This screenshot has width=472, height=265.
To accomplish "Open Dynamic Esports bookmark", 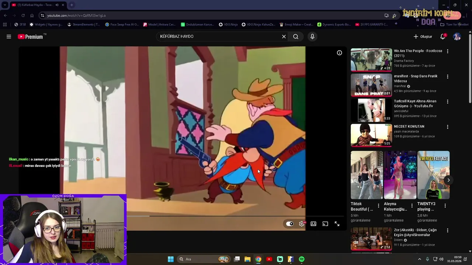I will [334, 25].
